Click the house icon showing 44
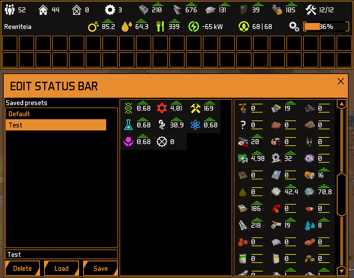 tap(43, 10)
